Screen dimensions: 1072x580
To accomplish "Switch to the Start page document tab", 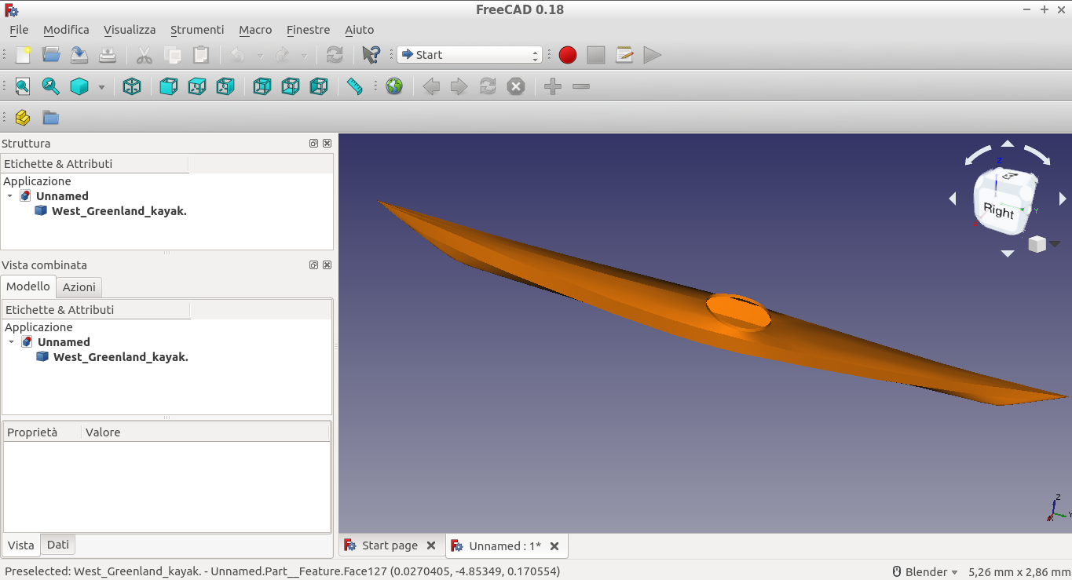I will [390, 545].
